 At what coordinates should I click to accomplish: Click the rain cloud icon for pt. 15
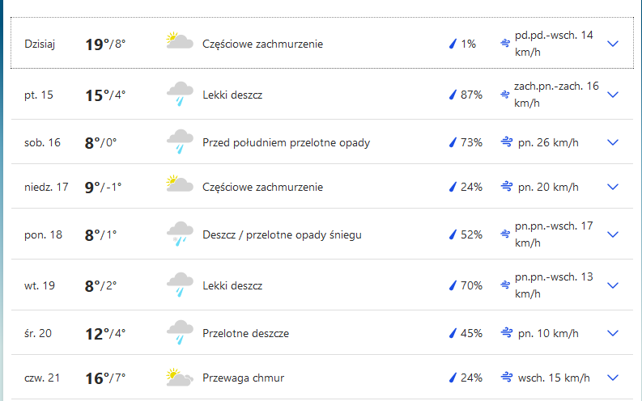tap(179, 94)
